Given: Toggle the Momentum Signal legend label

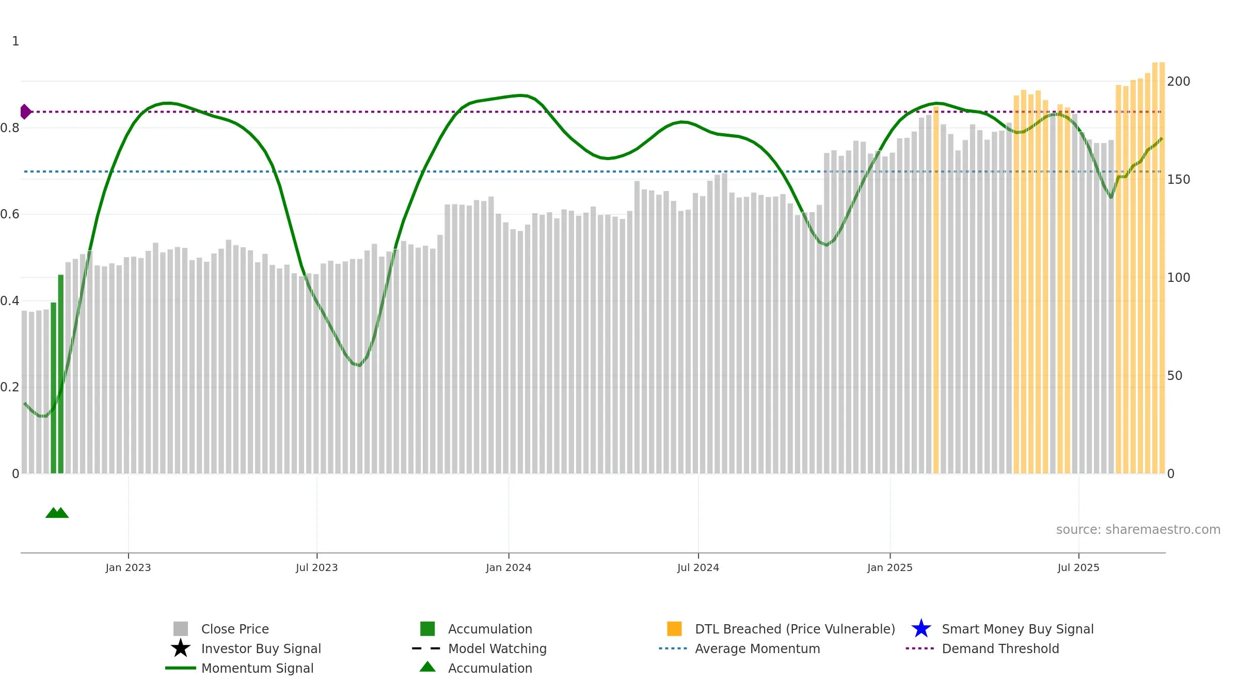Looking at the screenshot, I should click(257, 668).
